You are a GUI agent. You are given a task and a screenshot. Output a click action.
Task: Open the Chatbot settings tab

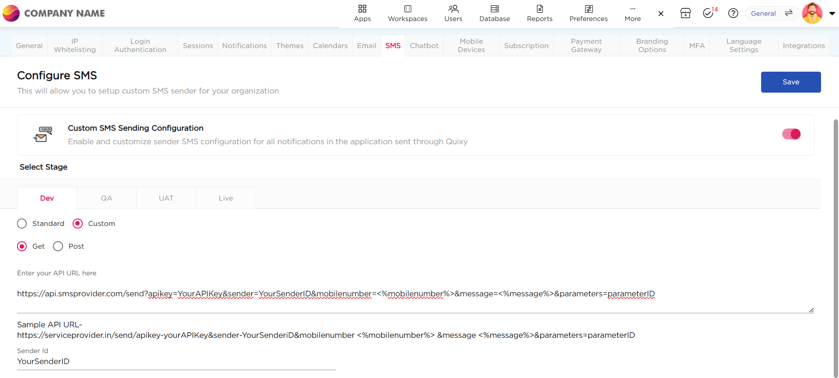coord(424,46)
